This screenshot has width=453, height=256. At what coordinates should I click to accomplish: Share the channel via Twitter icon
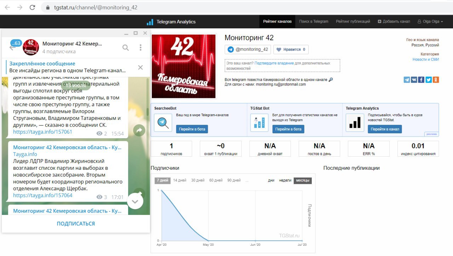point(429,80)
